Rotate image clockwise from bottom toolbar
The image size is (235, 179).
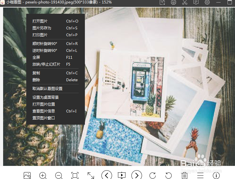click(153, 175)
